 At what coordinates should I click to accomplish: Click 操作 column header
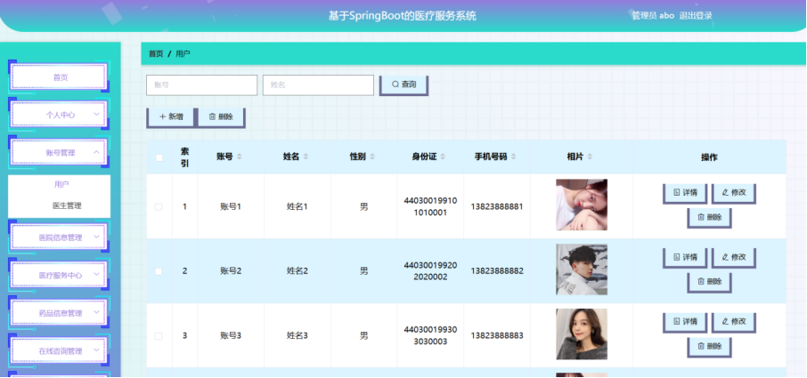[709, 157]
